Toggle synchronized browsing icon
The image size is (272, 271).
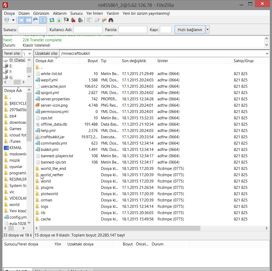(x=104, y=20)
